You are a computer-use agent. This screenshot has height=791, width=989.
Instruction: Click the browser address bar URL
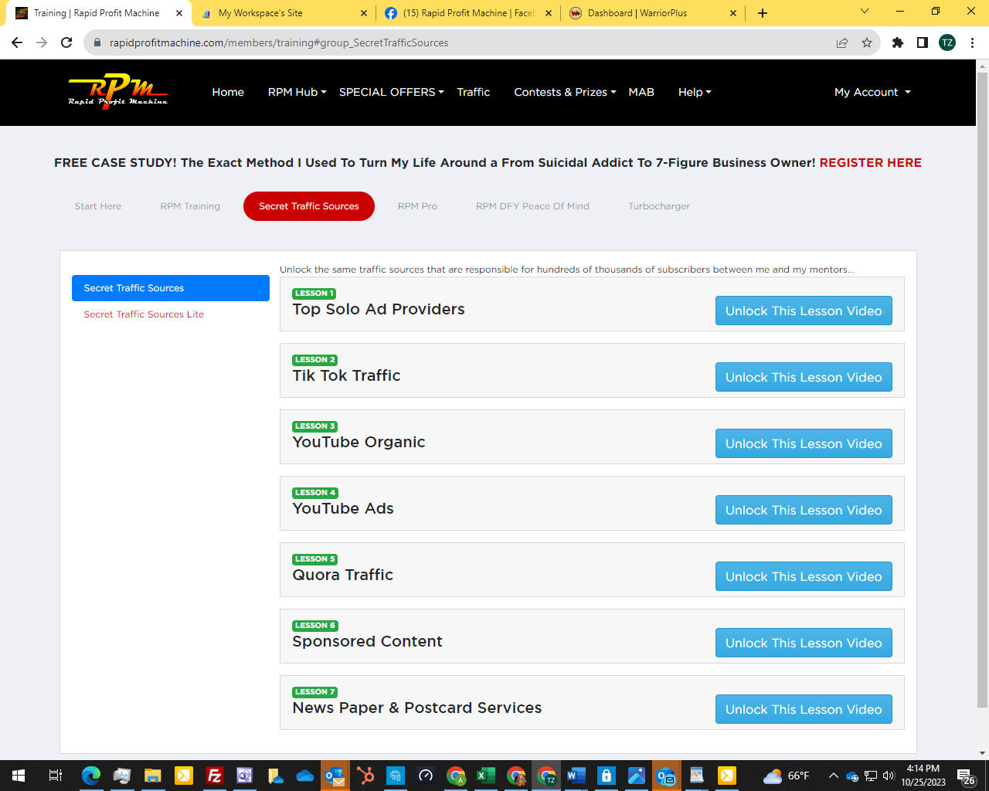click(x=279, y=42)
